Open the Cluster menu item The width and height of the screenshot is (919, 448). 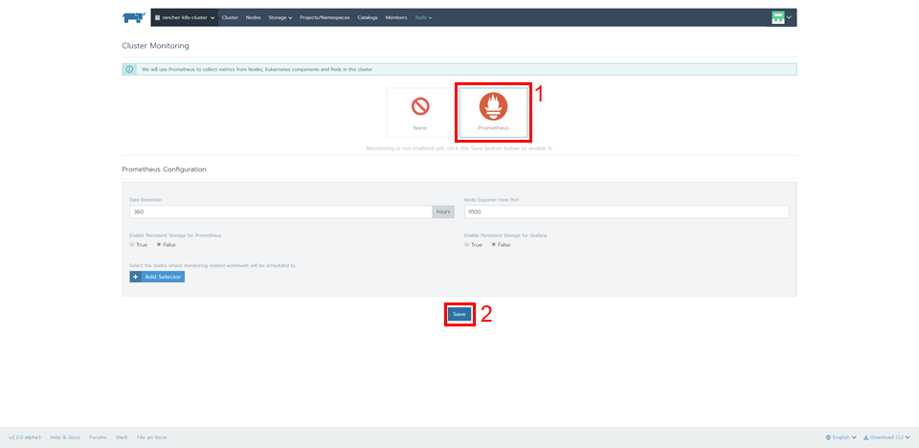[x=230, y=17]
